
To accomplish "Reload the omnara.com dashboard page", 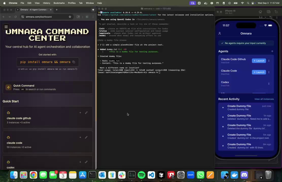I will [15, 17].
